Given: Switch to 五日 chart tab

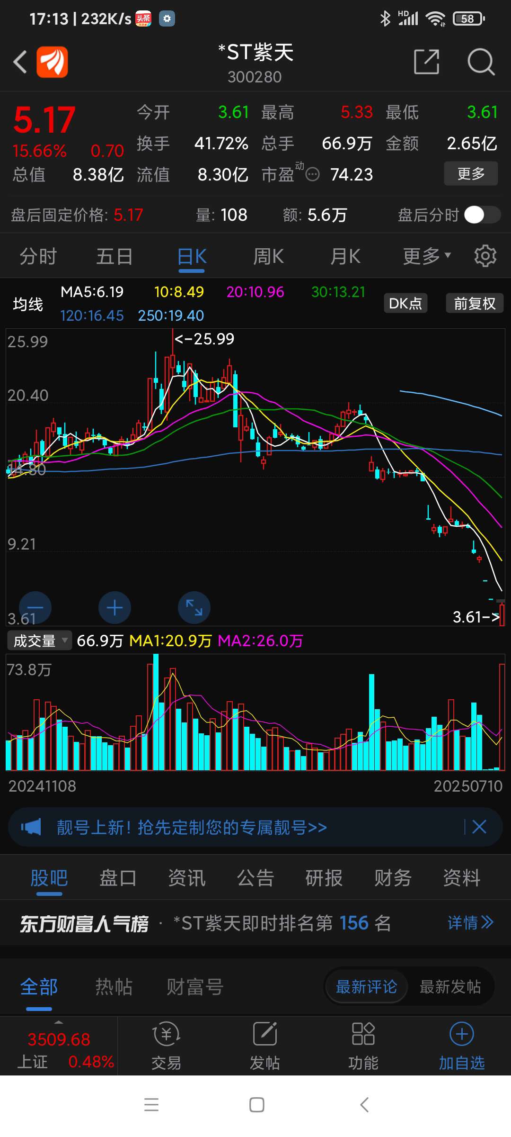Looking at the screenshot, I should [x=115, y=256].
